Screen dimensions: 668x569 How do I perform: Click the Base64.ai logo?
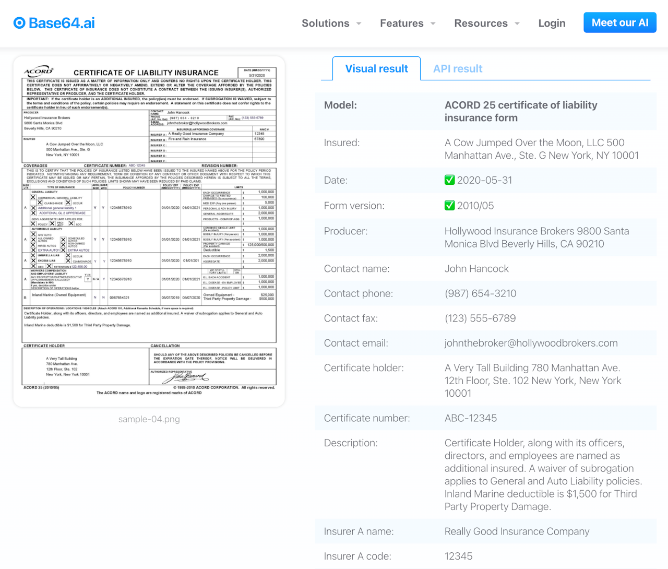(54, 23)
